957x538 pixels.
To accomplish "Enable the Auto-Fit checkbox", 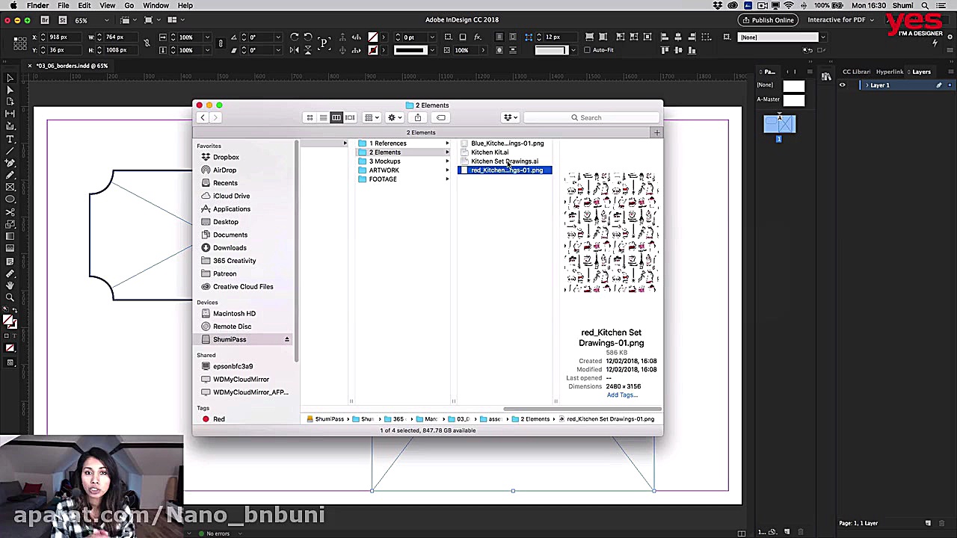I will point(588,50).
